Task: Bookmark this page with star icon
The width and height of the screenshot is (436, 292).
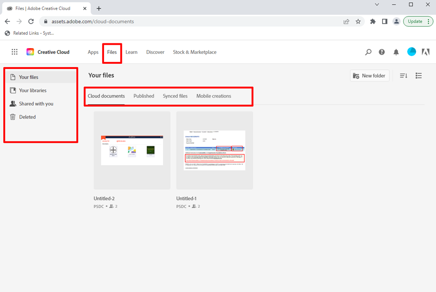Action: coord(358,21)
